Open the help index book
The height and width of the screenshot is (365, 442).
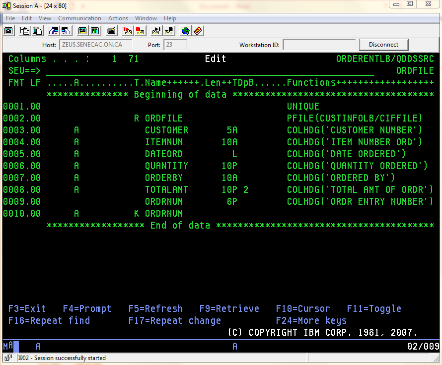(x=197, y=31)
